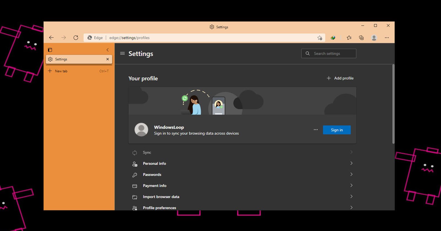Add this page to favorites star icon

[320, 38]
